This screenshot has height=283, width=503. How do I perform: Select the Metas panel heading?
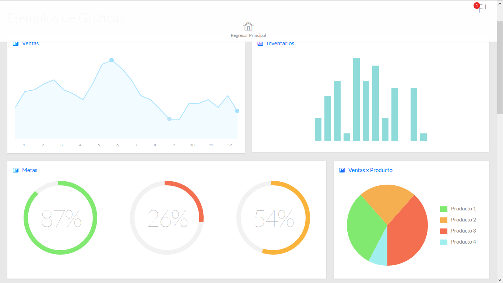coord(29,170)
